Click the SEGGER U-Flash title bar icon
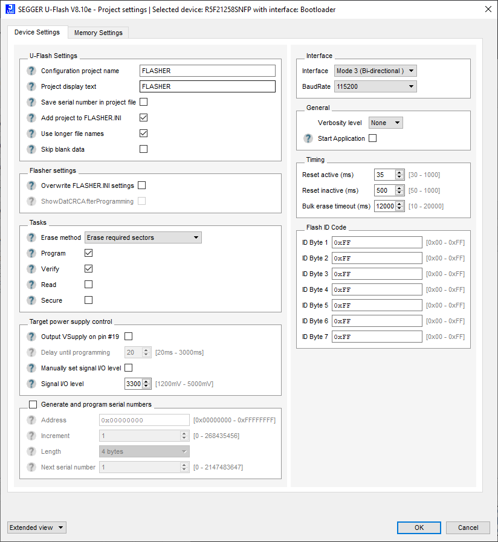The height and width of the screenshot is (542, 498). pyautogui.click(x=10, y=9)
